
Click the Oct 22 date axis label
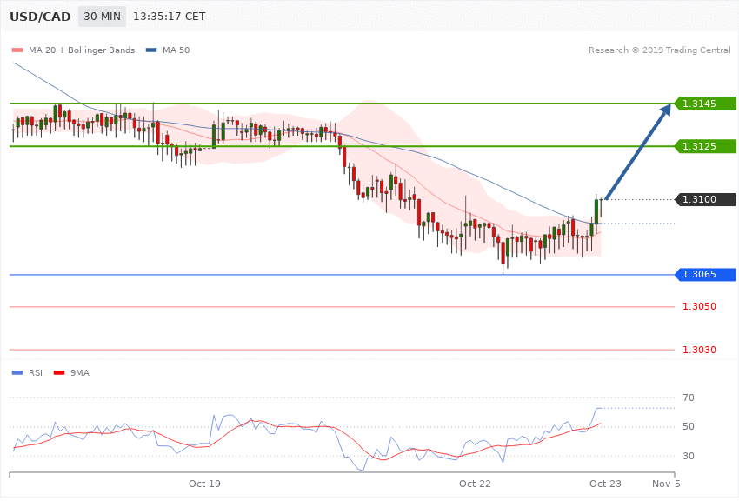coord(475,484)
